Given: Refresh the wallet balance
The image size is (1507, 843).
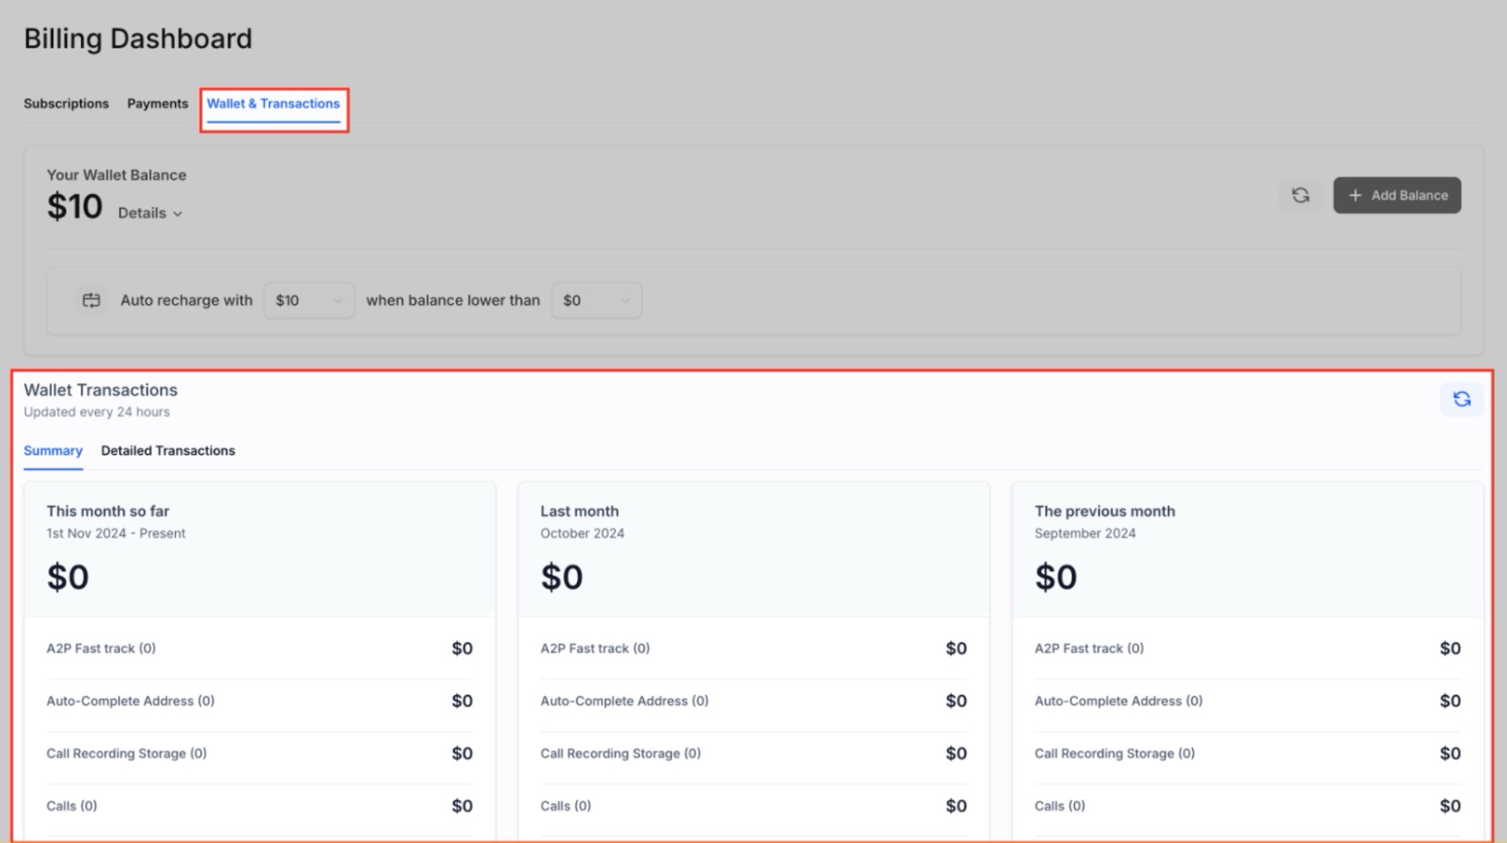Looking at the screenshot, I should pos(1300,195).
